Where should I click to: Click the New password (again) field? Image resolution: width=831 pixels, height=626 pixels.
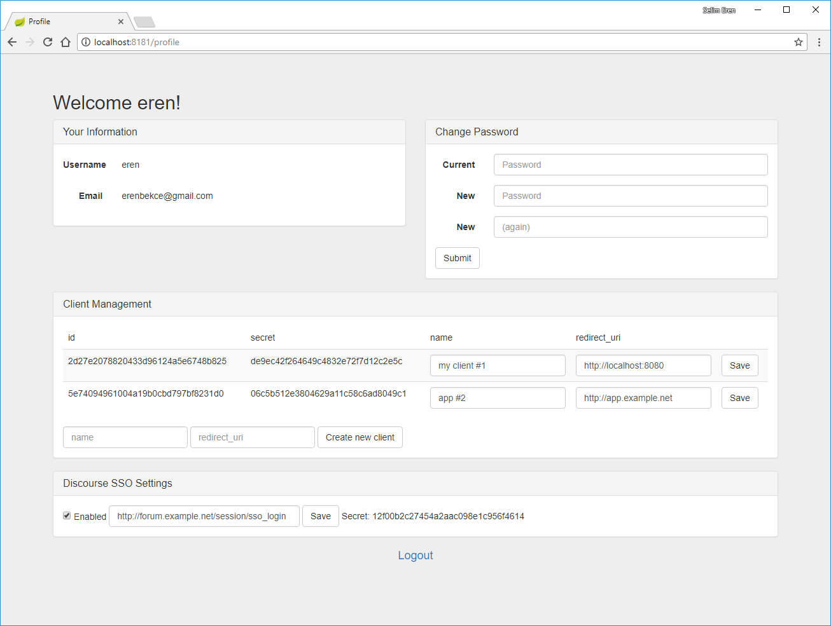coord(631,227)
